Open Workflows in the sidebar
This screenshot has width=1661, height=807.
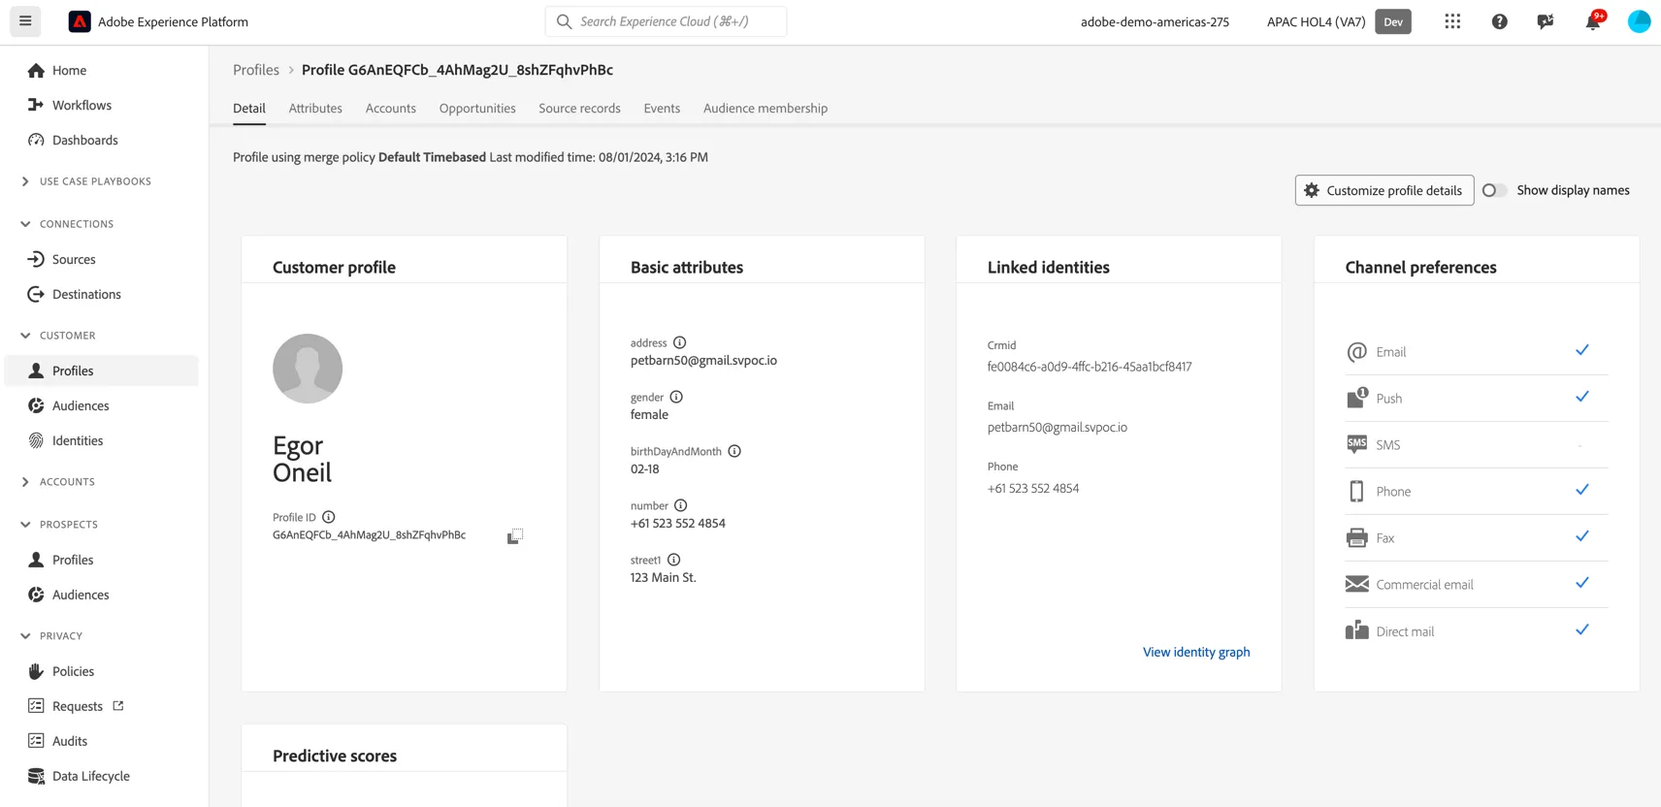pos(81,105)
